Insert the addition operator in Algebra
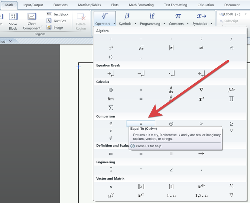This screenshot has width=250, height=203. point(111,39)
